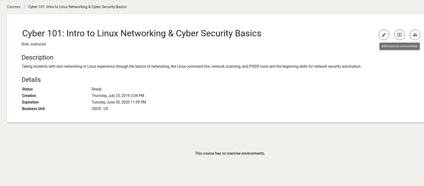Click the July 25, 2019 creation date
Image resolution: width=424 pixels, height=186 pixels.
click(x=118, y=96)
